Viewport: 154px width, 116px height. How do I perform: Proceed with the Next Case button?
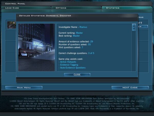(x=130, y=88)
